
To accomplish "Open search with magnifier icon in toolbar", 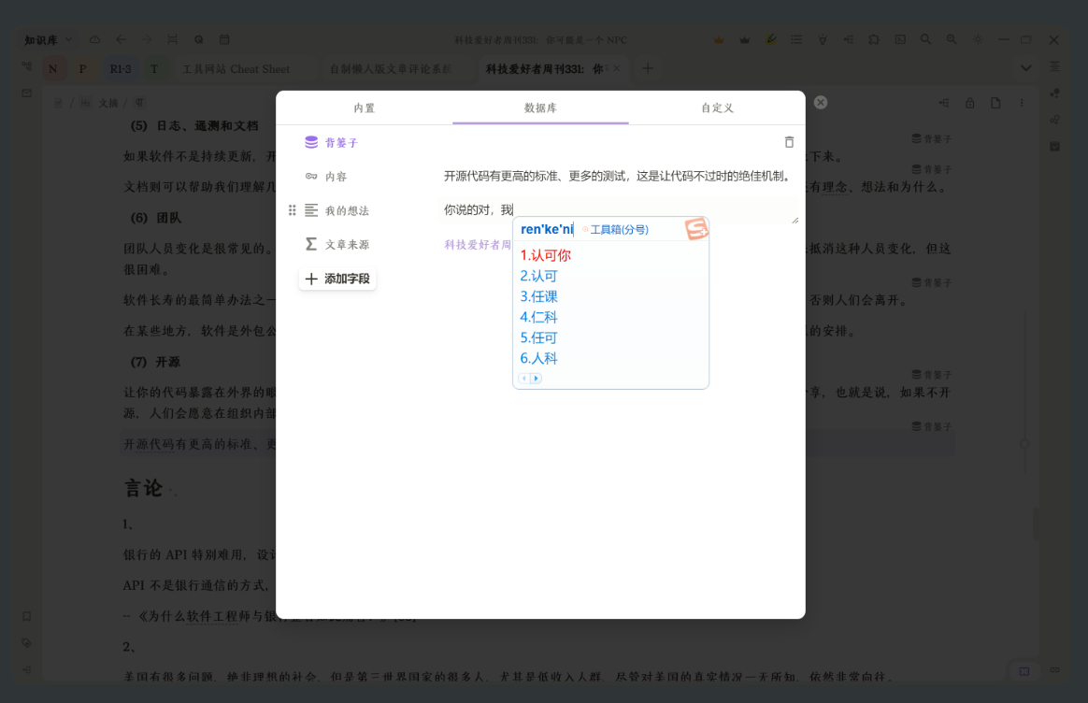I will pos(925,39).
